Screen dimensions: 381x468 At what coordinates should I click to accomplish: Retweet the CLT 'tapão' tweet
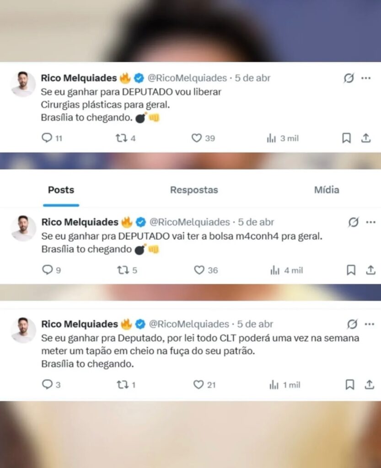click(x=122, y=385)
